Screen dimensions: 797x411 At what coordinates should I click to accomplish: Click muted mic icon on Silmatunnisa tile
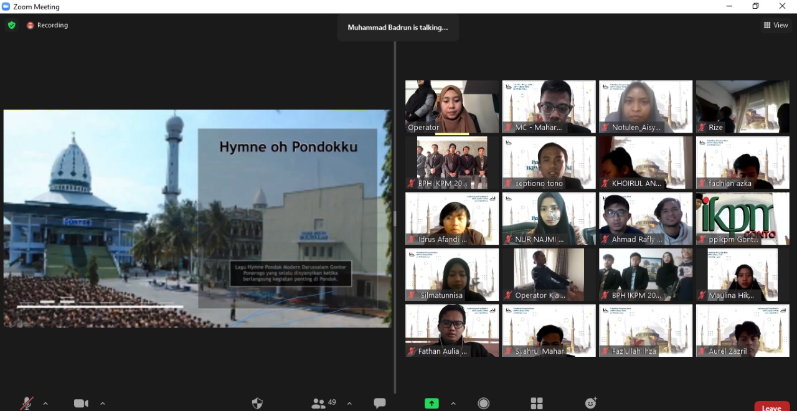pyautogui.click(x=411, y=295)
